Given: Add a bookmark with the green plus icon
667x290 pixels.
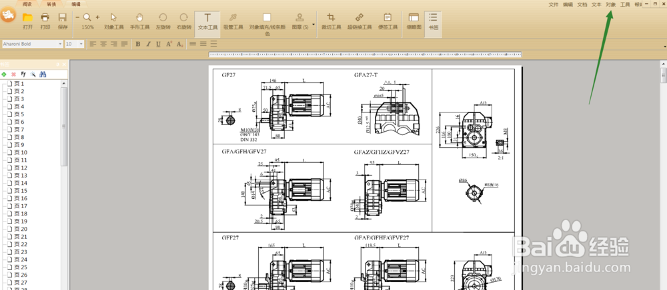Looking at the screenshot, I should click(x=4, y=74).
